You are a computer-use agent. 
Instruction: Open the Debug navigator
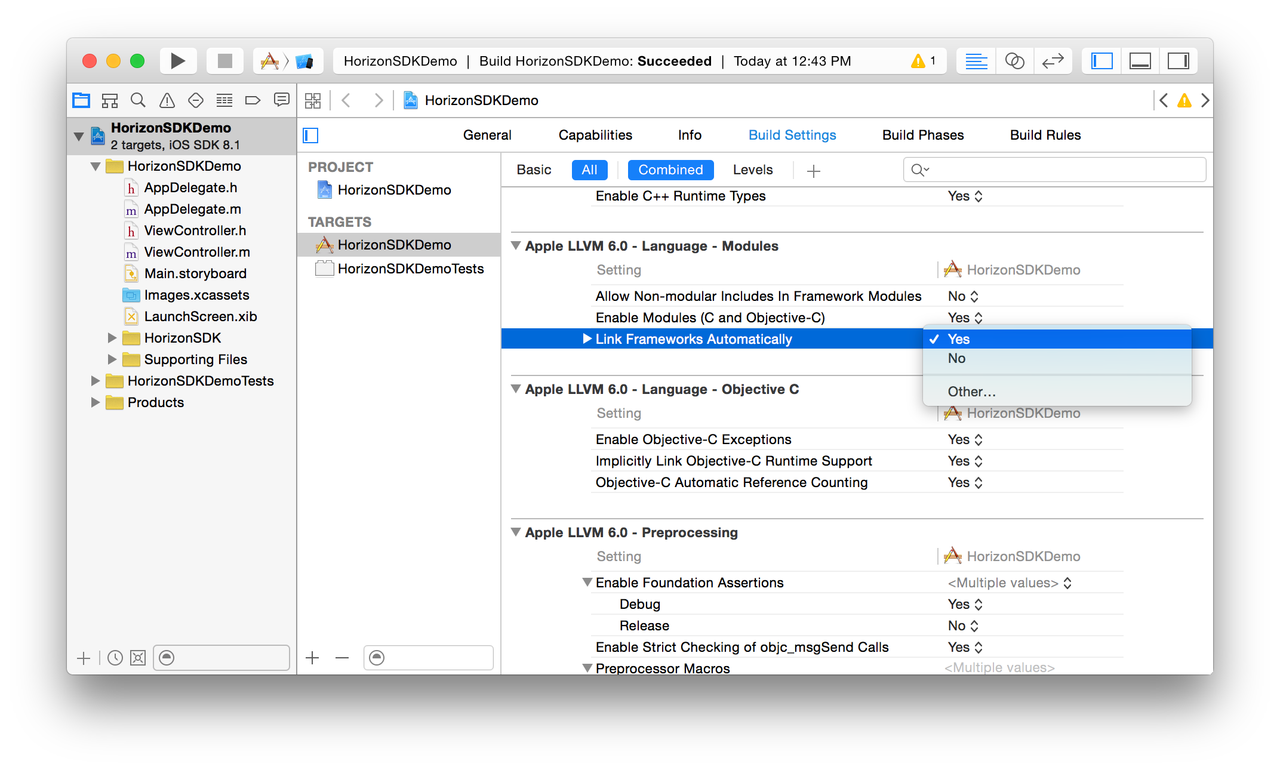(x=224, y=100)
